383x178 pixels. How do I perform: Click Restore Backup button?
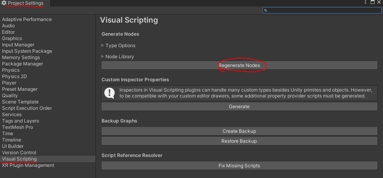[x=239, y=141]
